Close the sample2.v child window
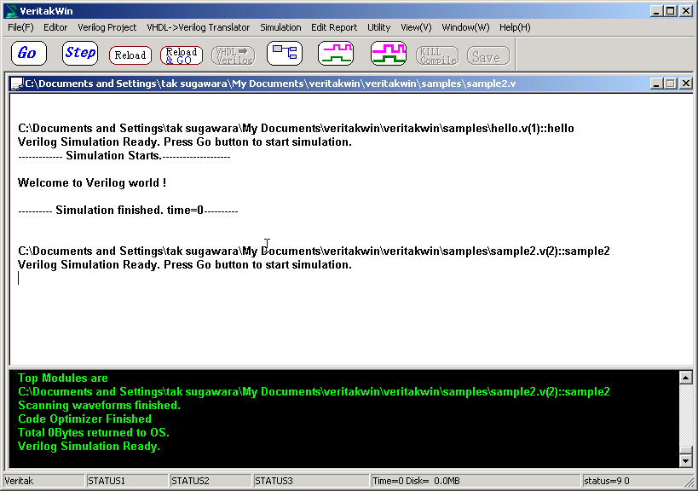Screen dimensions: 698x491 coord(686,84)
